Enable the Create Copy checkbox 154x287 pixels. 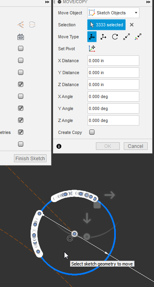coord(92,132)
